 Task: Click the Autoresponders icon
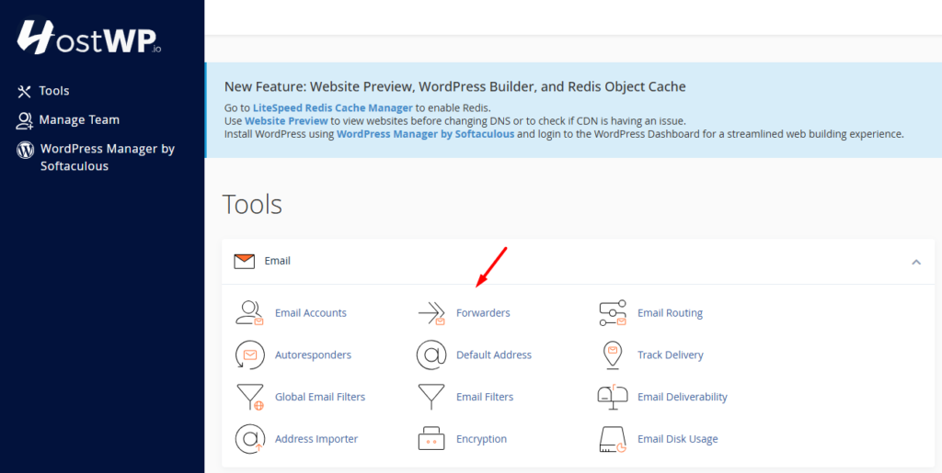tap(249, 355)
